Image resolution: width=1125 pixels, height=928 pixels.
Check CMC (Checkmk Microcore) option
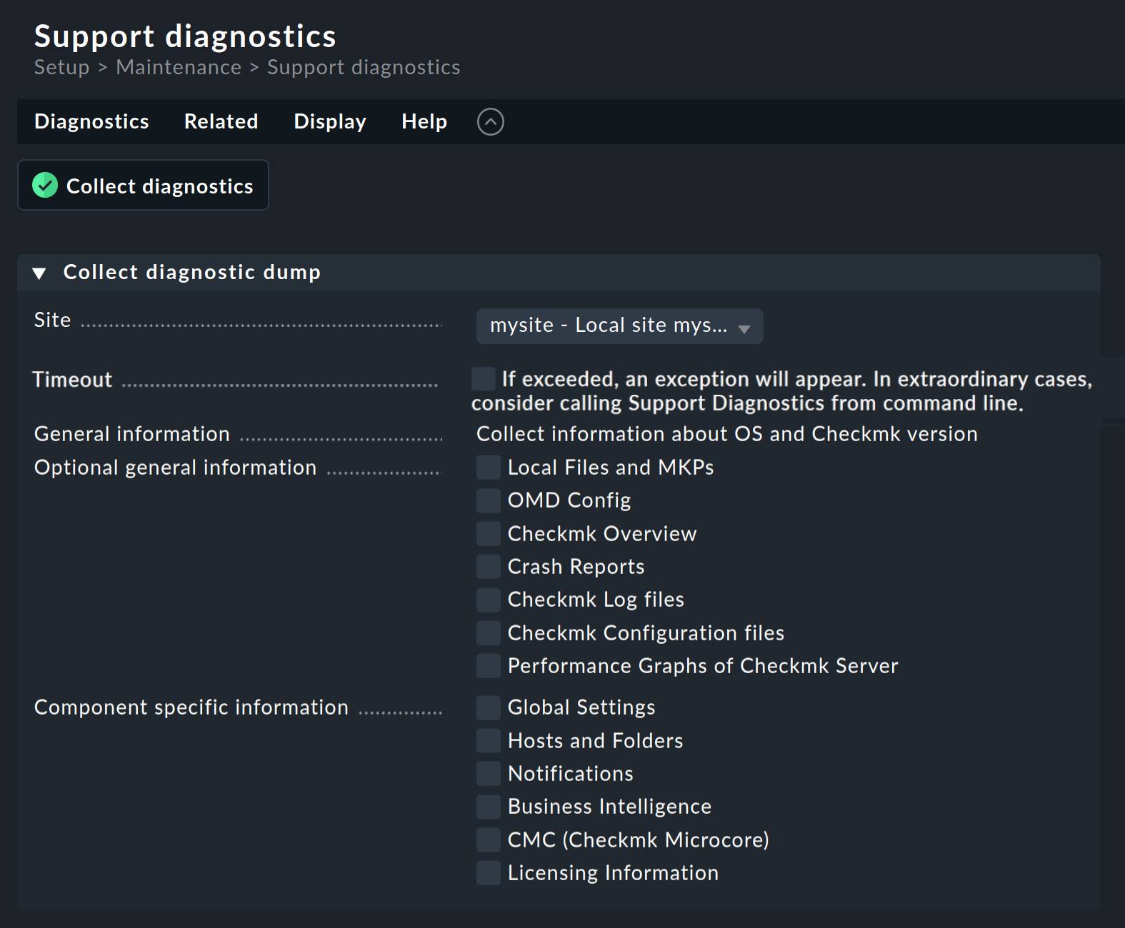(x=488, y=839)
